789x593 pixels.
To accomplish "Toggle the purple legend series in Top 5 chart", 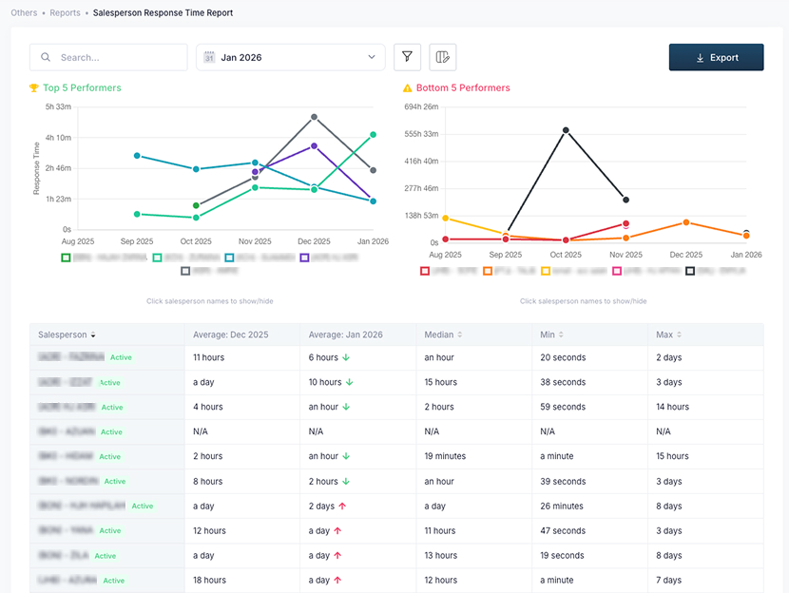I will [305, 258].
